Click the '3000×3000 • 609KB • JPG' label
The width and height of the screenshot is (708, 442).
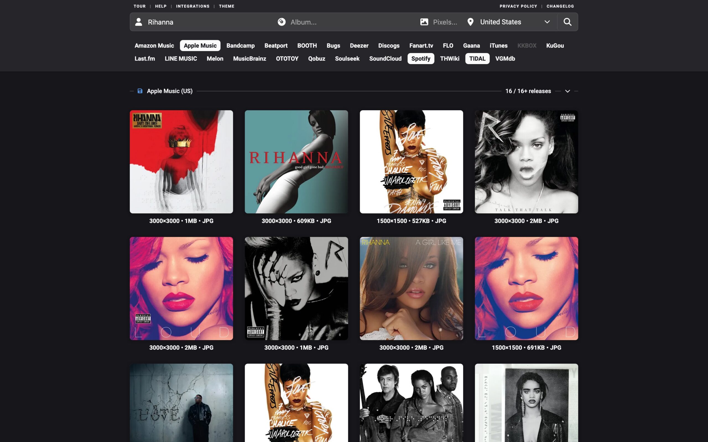(296, 221)
